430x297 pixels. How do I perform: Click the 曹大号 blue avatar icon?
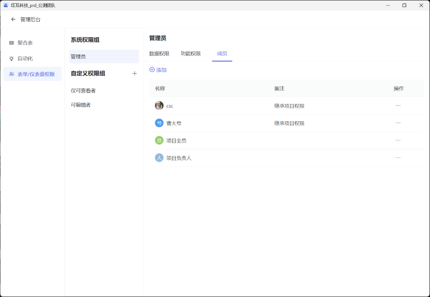click(159, 123)
